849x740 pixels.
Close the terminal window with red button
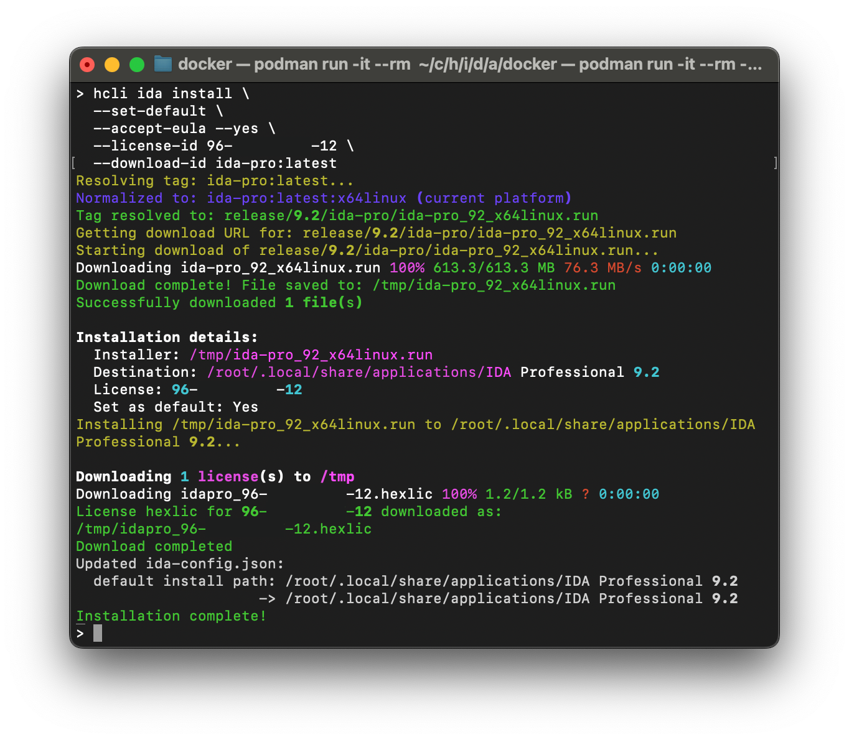tap(87, 65)
